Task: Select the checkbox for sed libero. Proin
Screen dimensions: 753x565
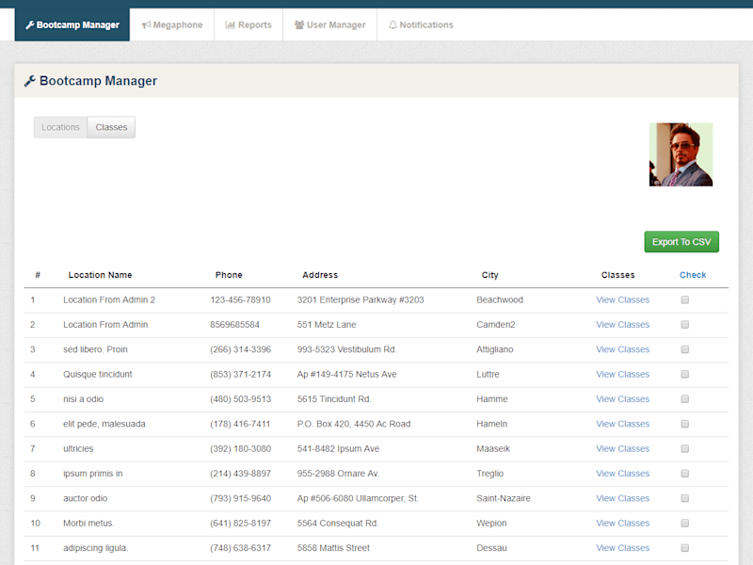Action: tap(685, 349)
